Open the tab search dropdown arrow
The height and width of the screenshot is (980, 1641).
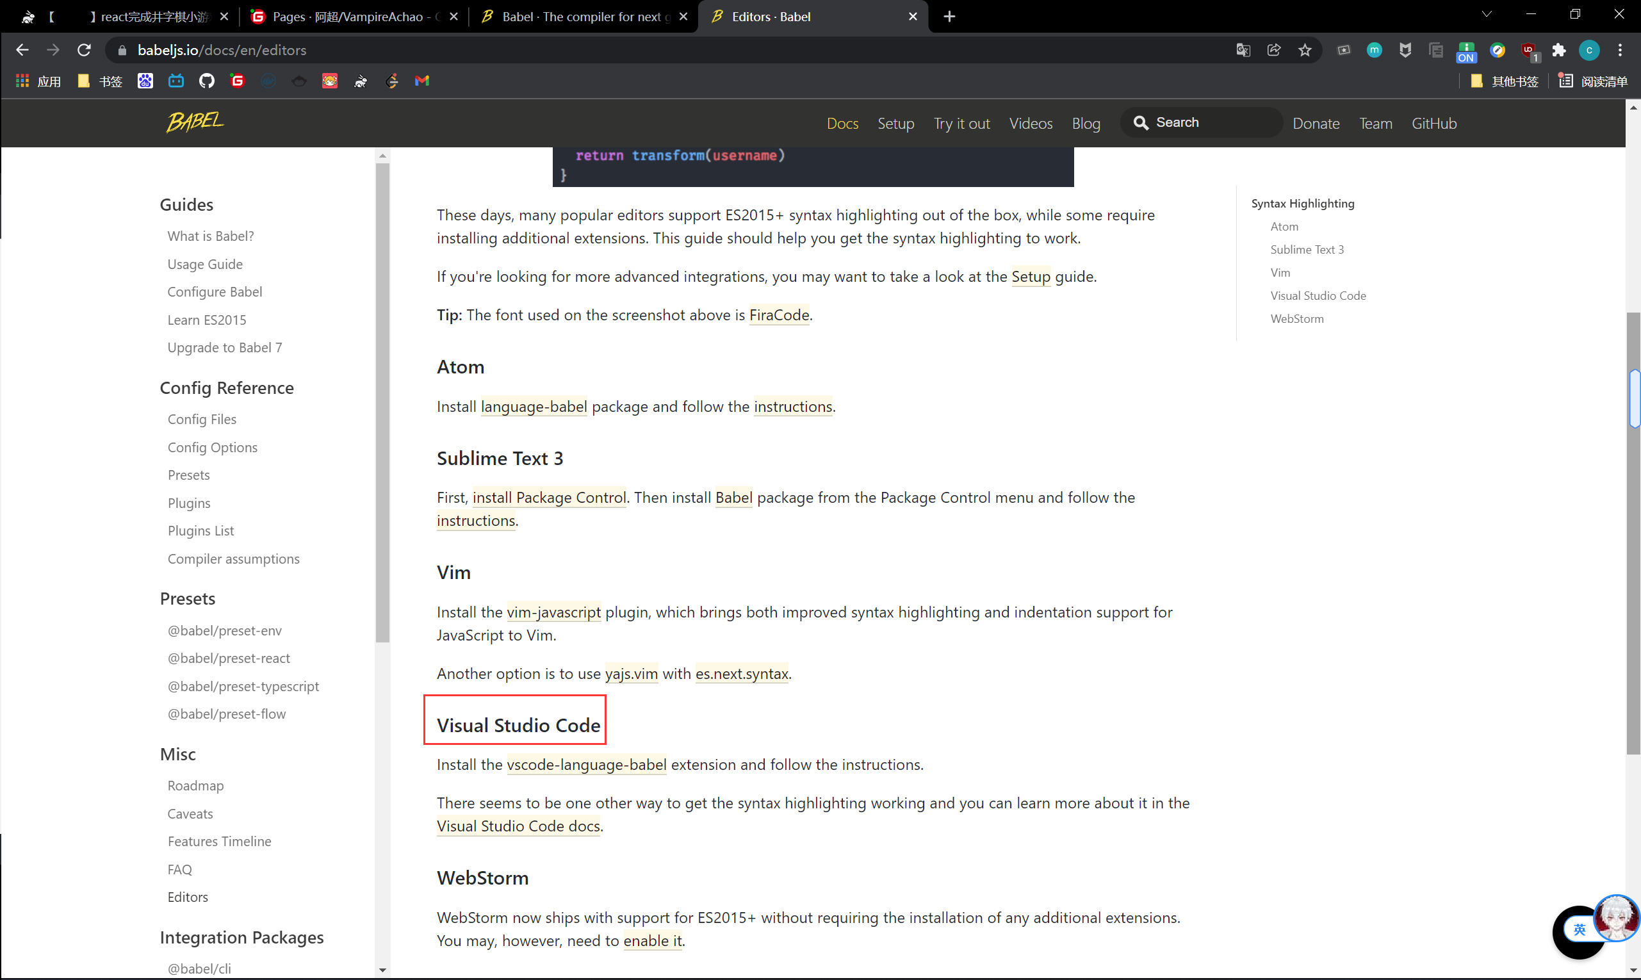pyautogui.click(x=1487, y=15)
